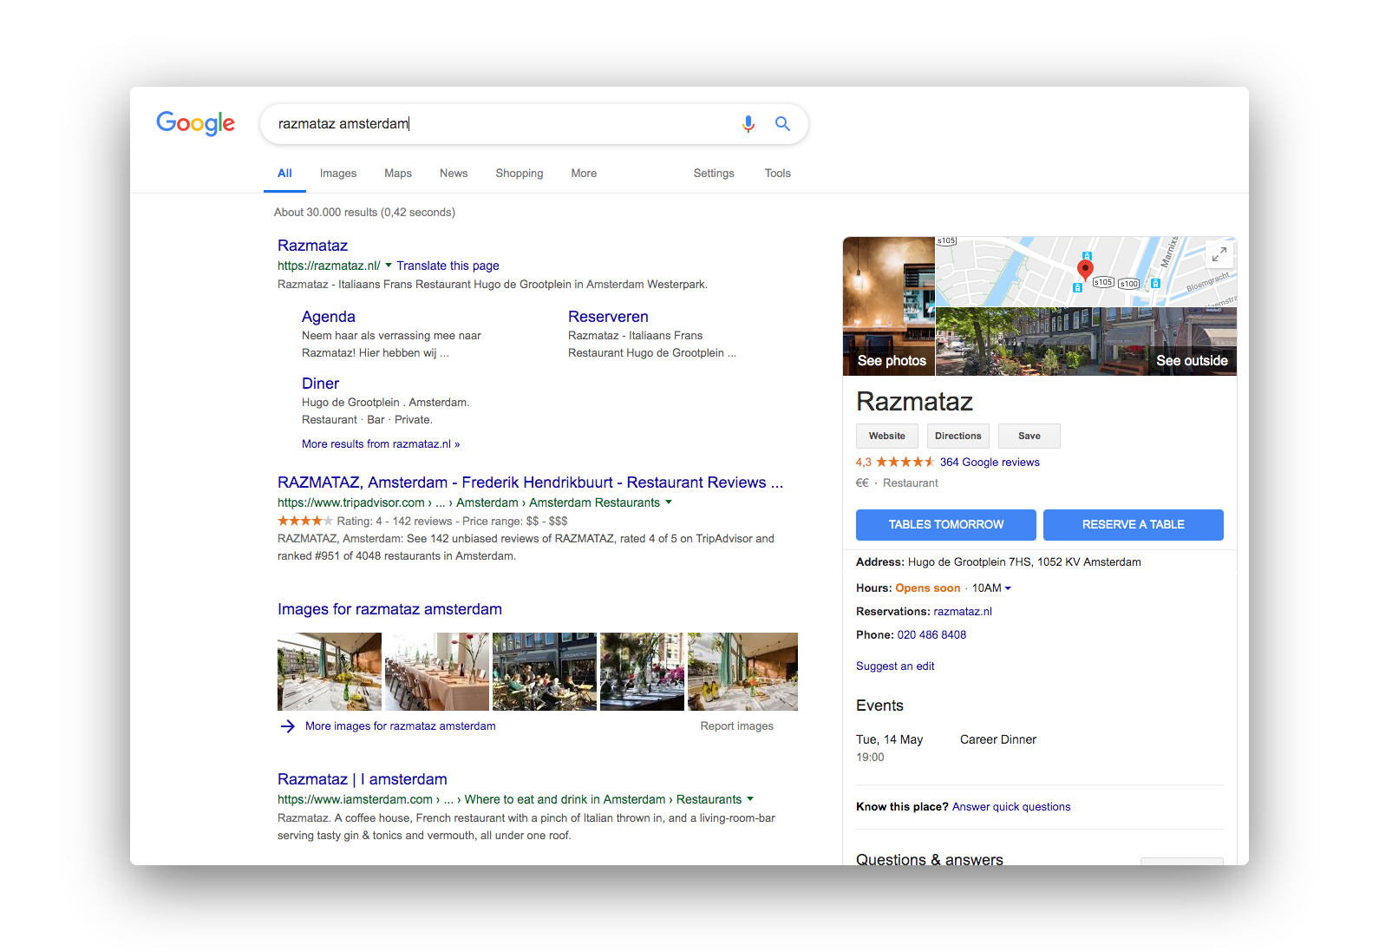The image size is (1379, 952).
Task: Open first image thumbnail of table by window
Action: pyautogui.click(x=330, y=672)
